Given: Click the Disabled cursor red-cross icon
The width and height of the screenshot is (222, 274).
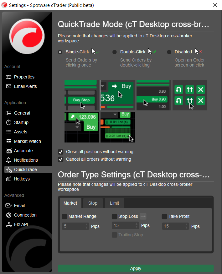Looking at the screenshot, I should [198, 51].
